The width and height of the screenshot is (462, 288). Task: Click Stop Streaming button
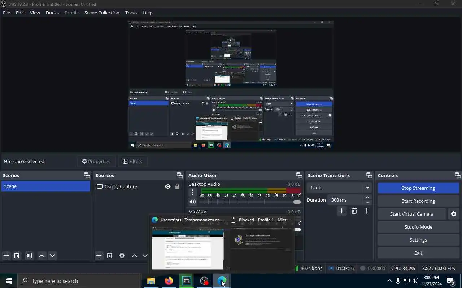click(418, 188)
